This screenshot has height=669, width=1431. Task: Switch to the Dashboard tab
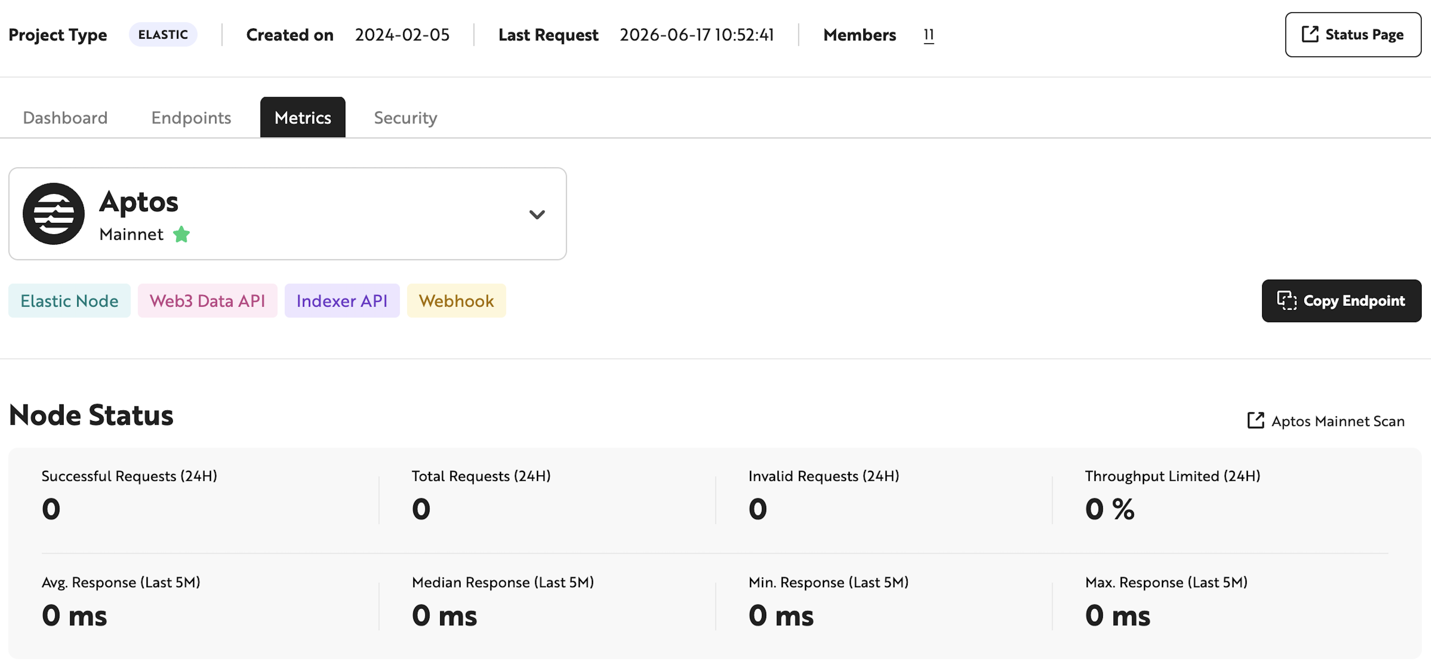point(65,117)
